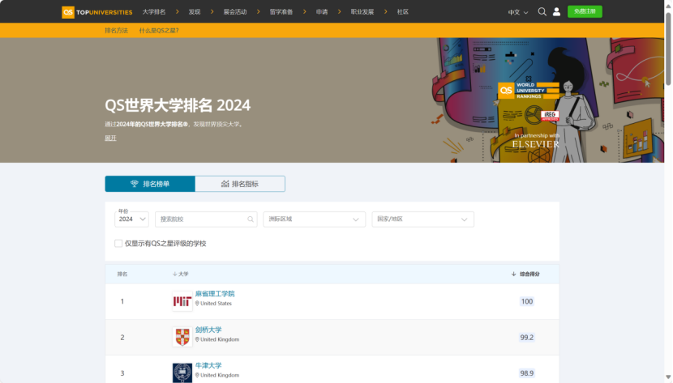Click the sort arrow beside 综合得分 header
This screenshot has height=383, width=673.
[x=513, y=274]
